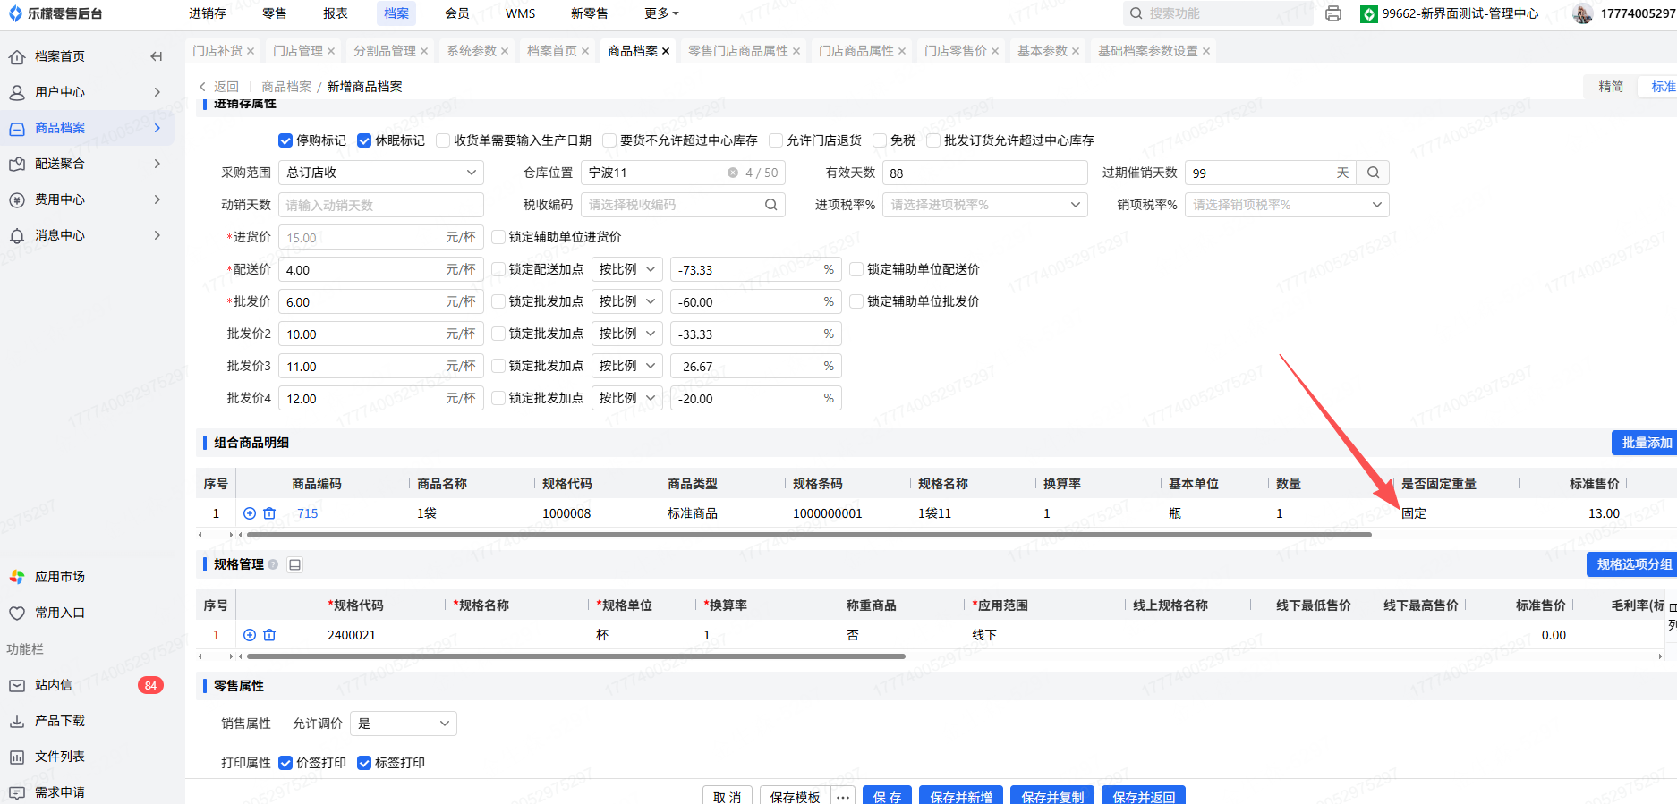Uncheck 价签打印 checkbox
The height and width of the screenshot is (804, 1677).
(285, 763)
